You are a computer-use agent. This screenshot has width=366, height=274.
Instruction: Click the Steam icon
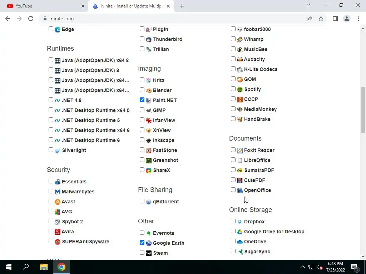coord(148,253)
